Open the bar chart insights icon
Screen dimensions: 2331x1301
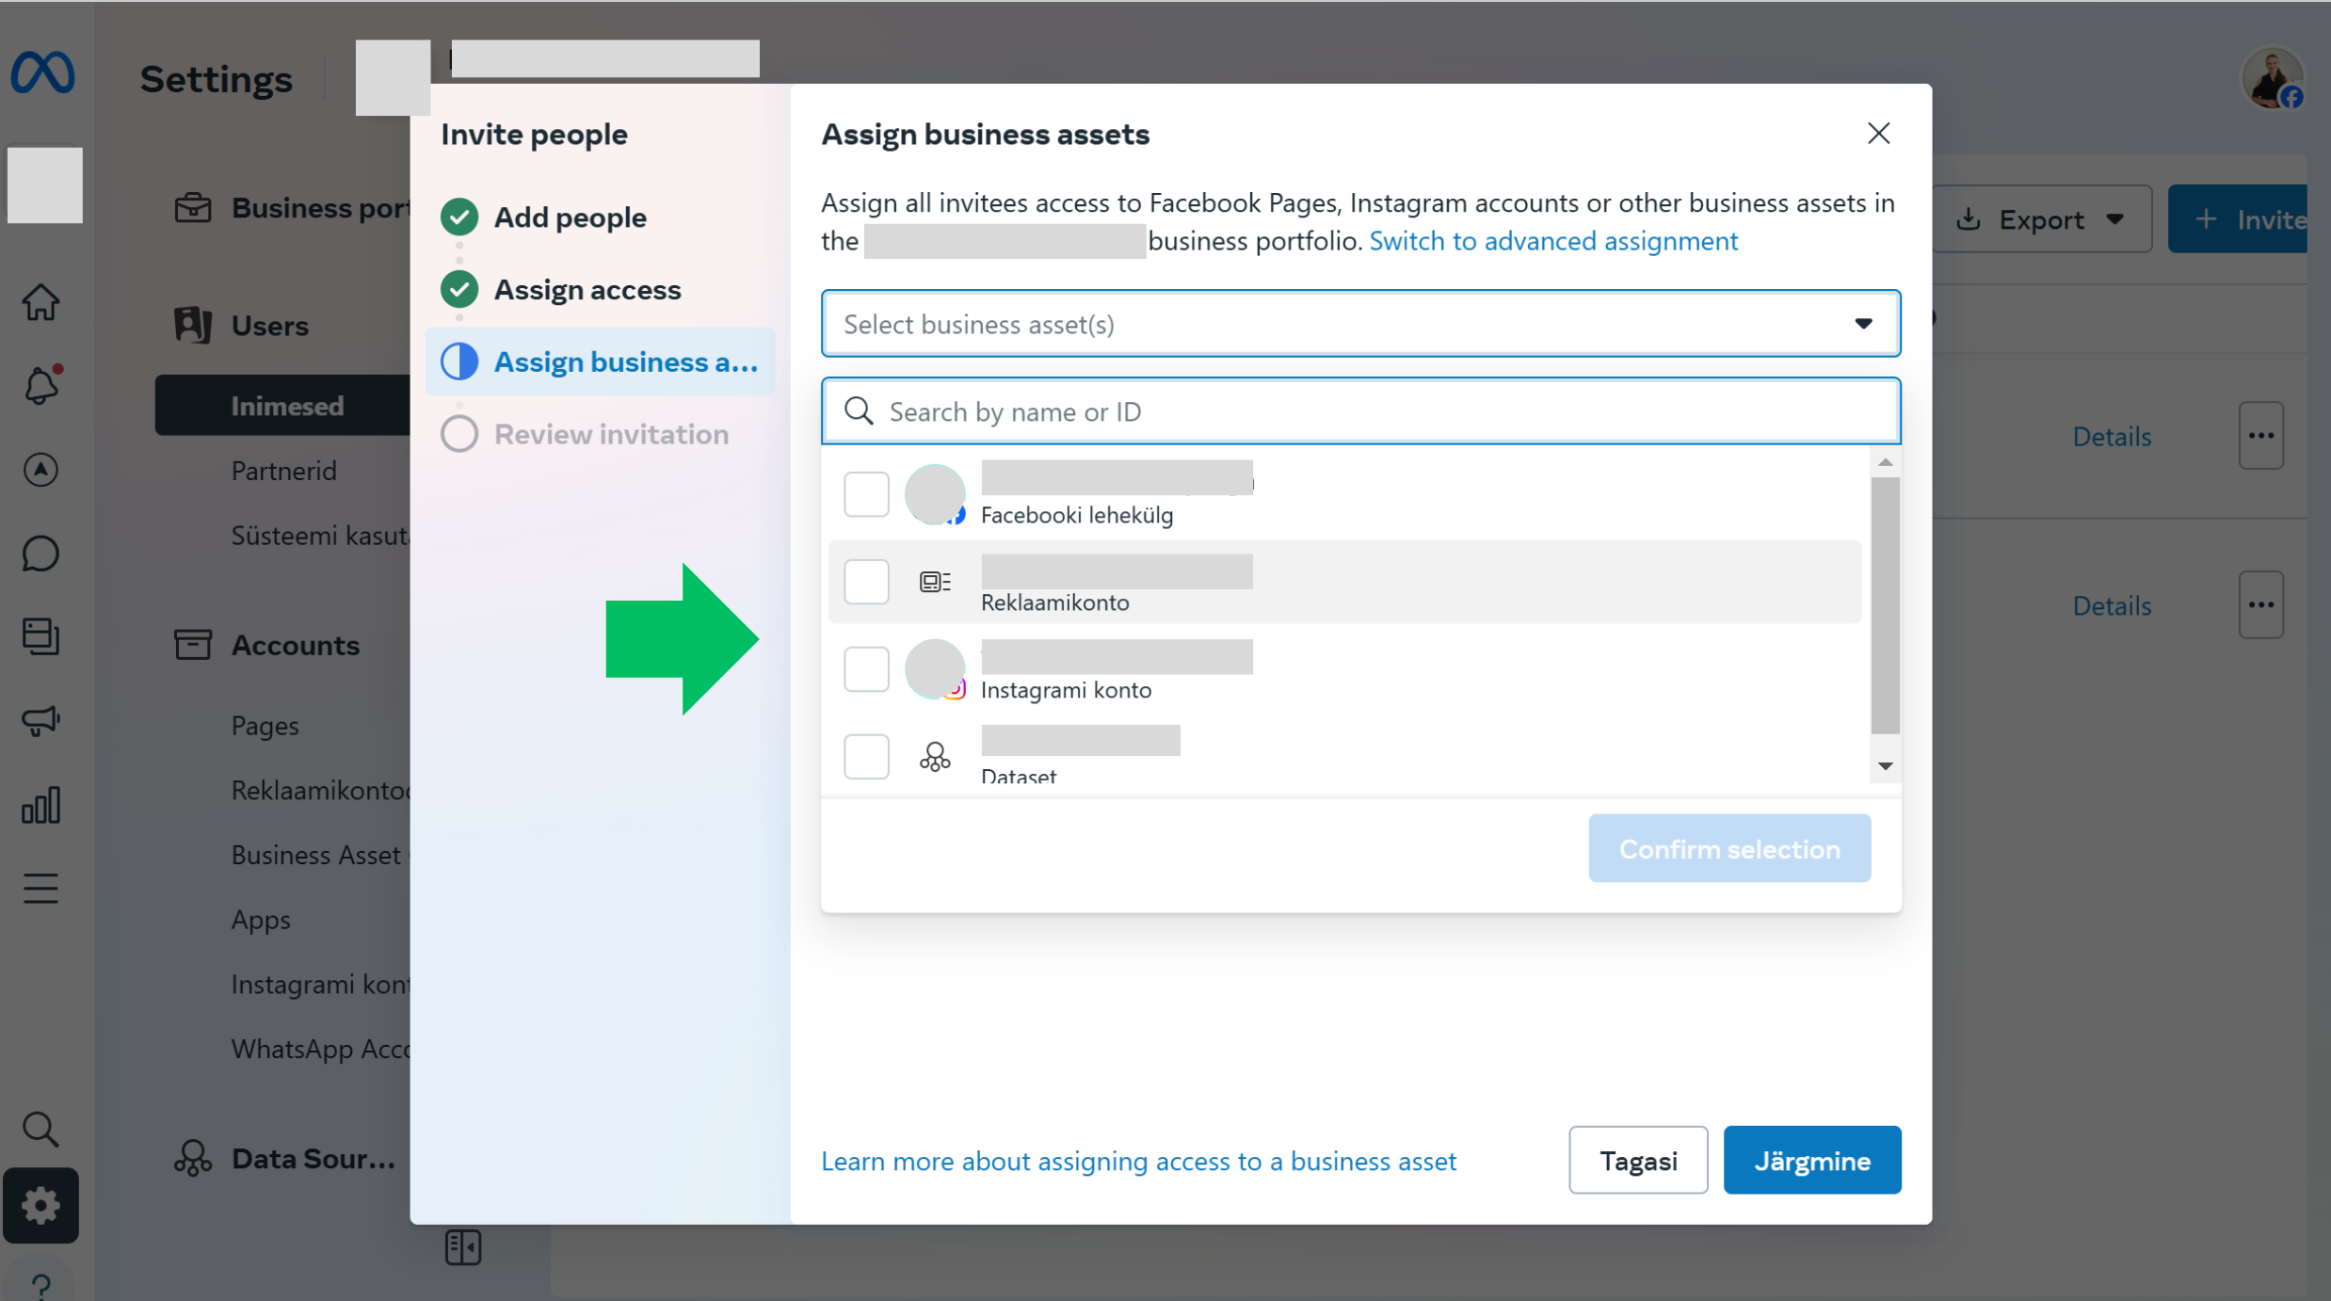[x=40, y=806]
